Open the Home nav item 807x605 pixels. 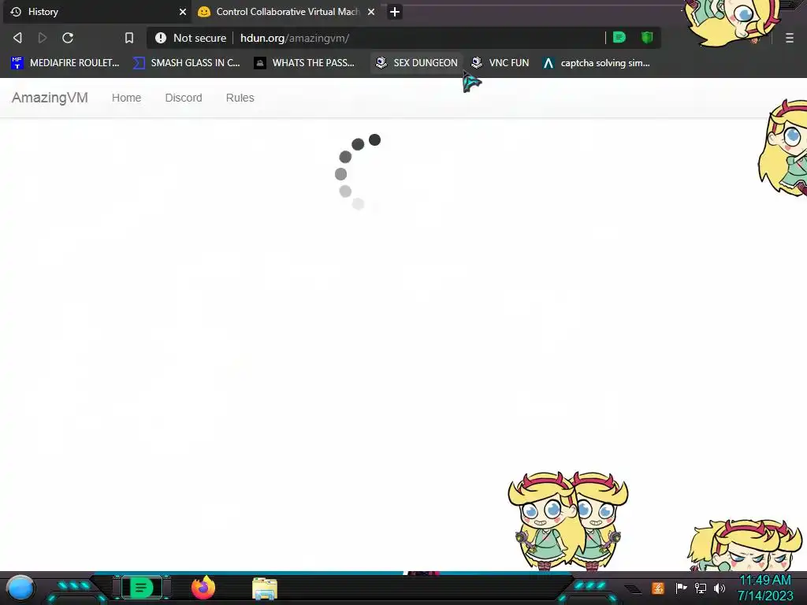127,98
